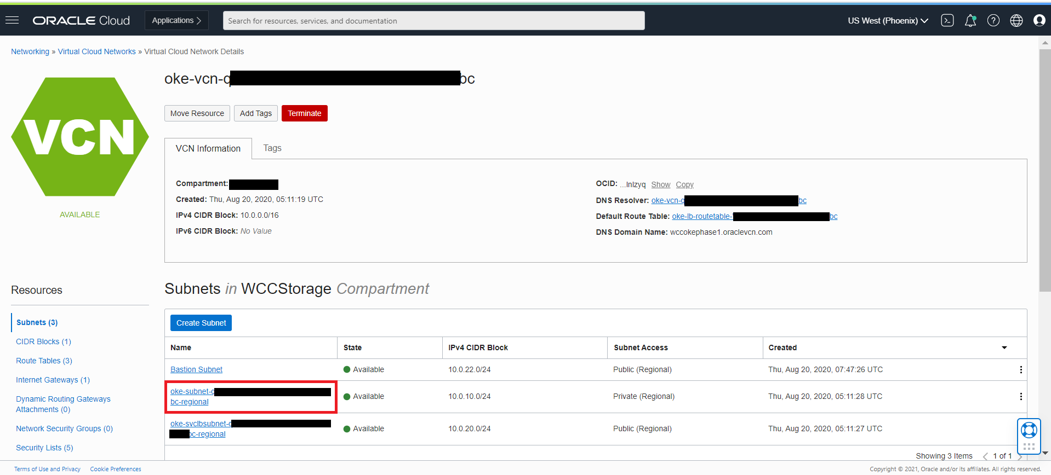Go to previous page of subnets
This screenshot has width=1051, height=475.
point(985,456)
